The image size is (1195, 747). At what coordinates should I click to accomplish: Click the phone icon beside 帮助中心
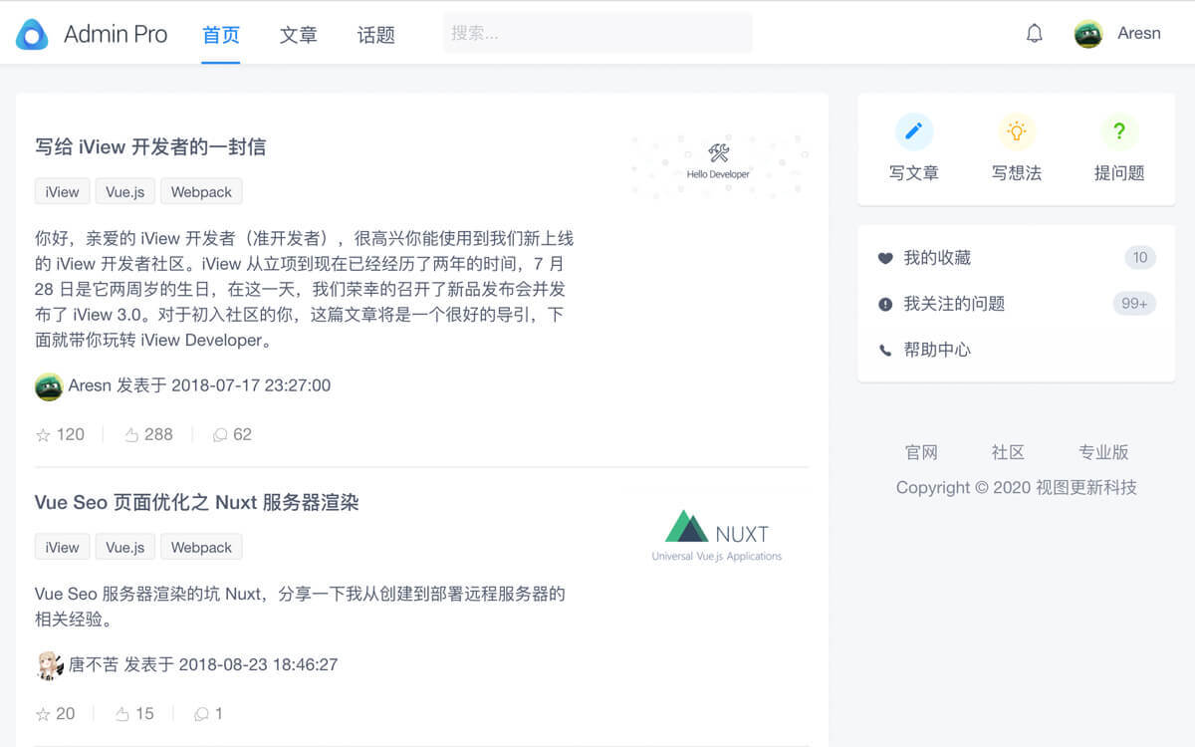[x=885, y=350]
